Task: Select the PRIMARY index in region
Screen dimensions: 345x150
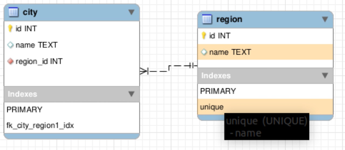Action: [265, 91]
